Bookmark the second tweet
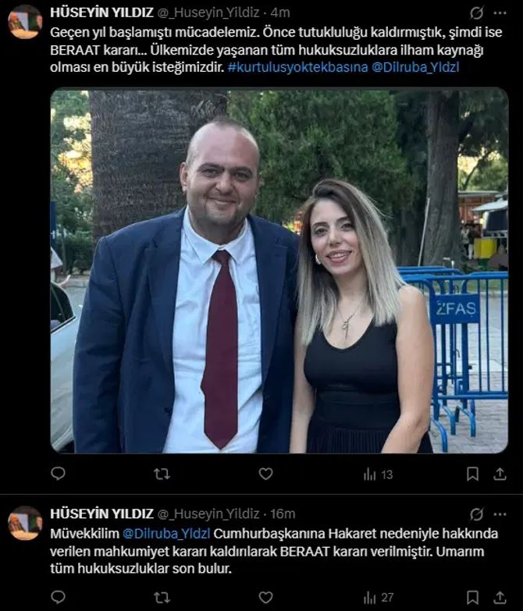Screen dimensions: 523x611 (472, 597)
